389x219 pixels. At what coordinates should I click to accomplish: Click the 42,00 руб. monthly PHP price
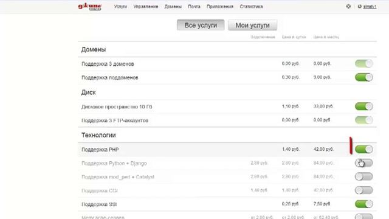point(323,149)
